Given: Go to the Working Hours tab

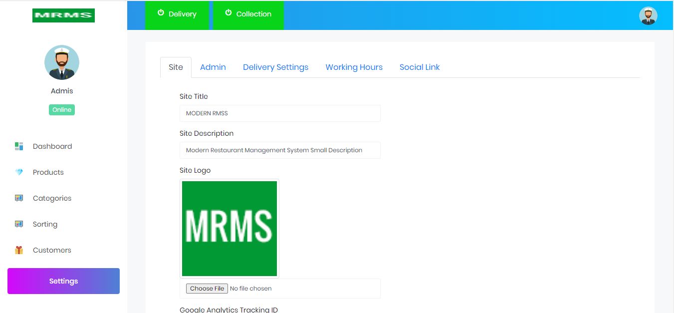Looking at the screenshot, I should click(x=354, y=67).
